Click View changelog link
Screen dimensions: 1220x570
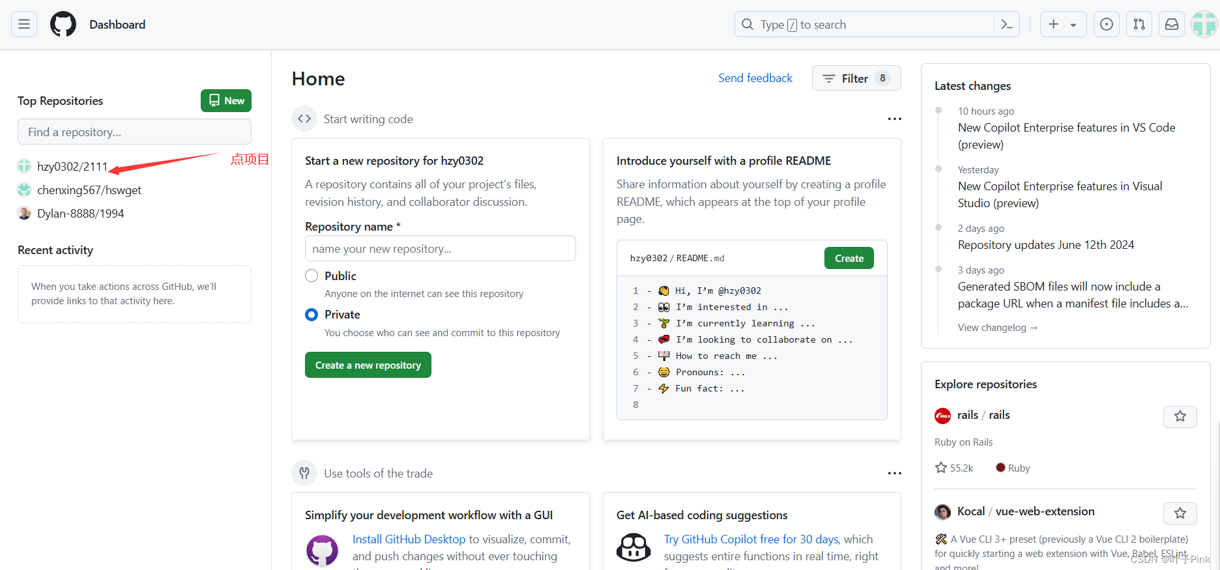(997, 328)
